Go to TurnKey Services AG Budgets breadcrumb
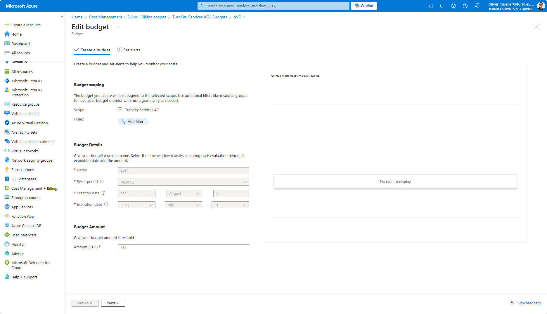Screen dimensions: 547x314 tap(200, 17)
